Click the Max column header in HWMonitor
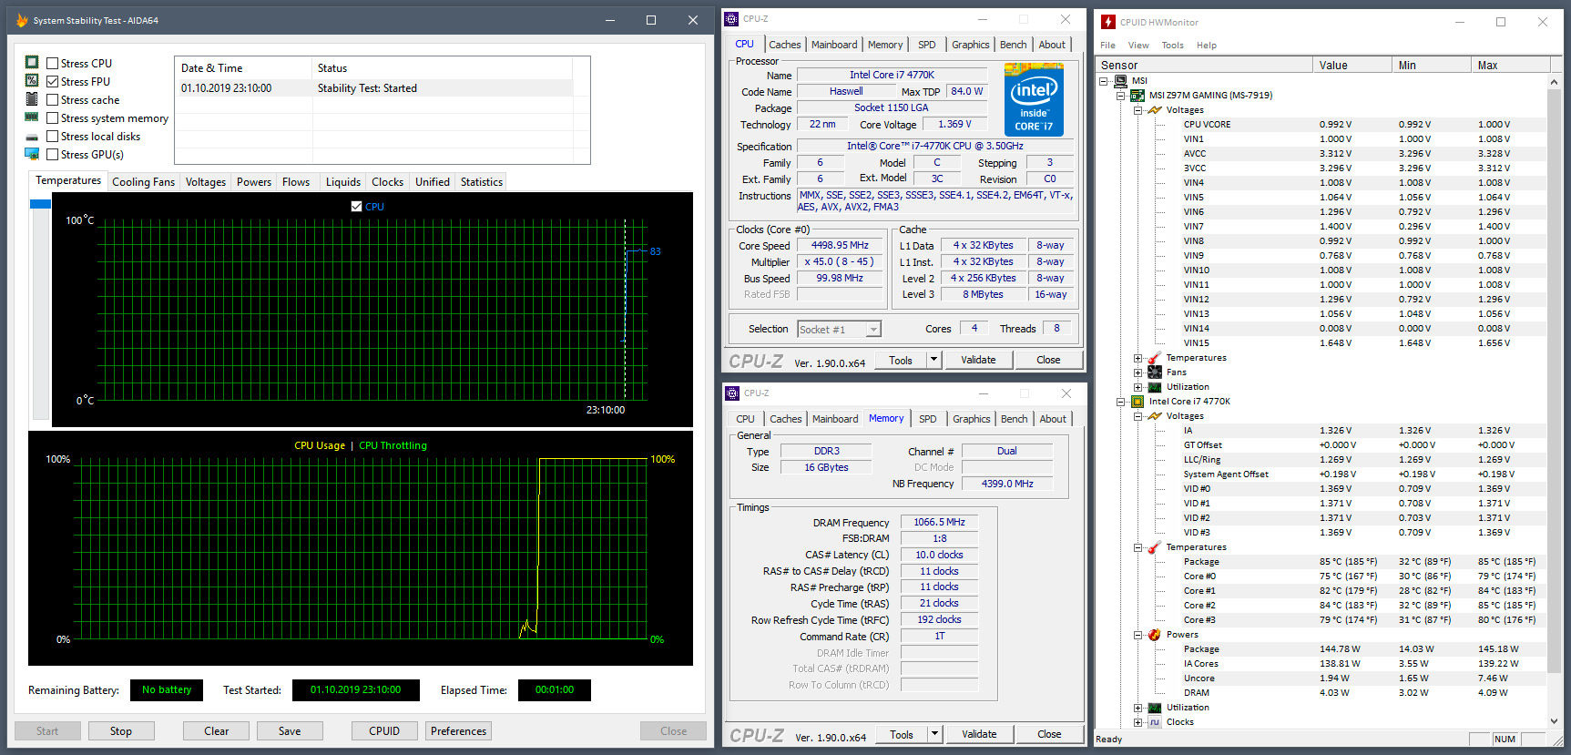The width and height of the screenshot is (1571, 755). tap(1511, 65)
